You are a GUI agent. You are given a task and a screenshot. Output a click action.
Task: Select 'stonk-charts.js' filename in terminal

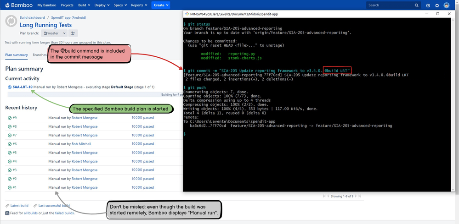245,58
